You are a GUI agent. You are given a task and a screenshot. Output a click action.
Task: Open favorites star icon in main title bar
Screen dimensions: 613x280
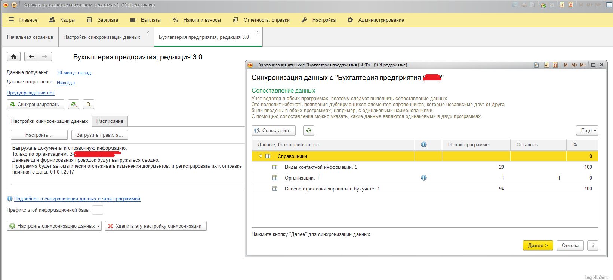tap(543, 5)
